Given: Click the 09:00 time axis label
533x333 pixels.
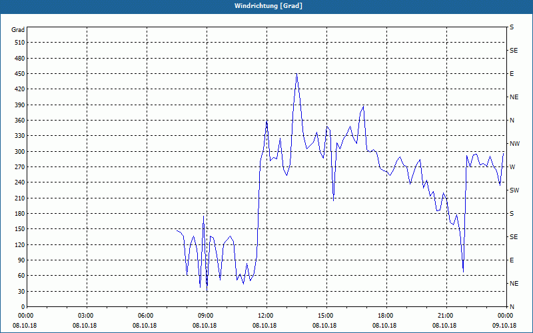Looking at the screenshot, I should [x=206, y=316].
